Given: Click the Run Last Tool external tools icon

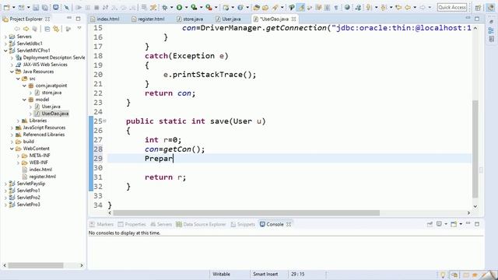Looking at the screenshot, I should click(x=209, y=7).
